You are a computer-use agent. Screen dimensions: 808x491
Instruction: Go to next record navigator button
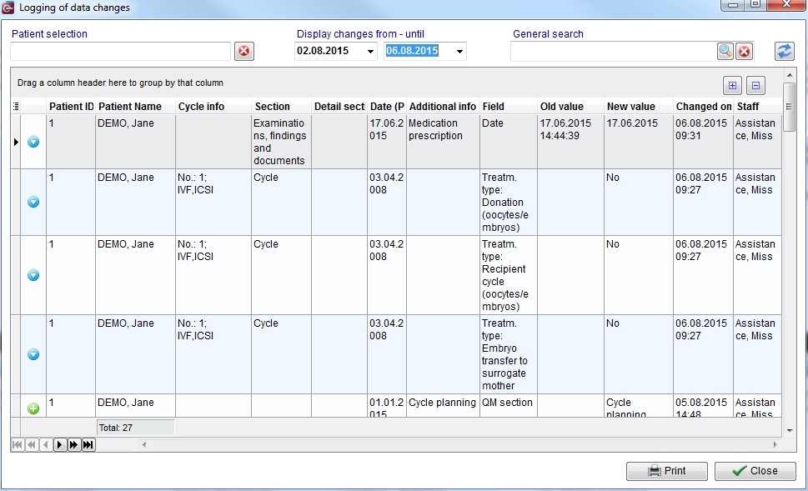coord(60,444)
